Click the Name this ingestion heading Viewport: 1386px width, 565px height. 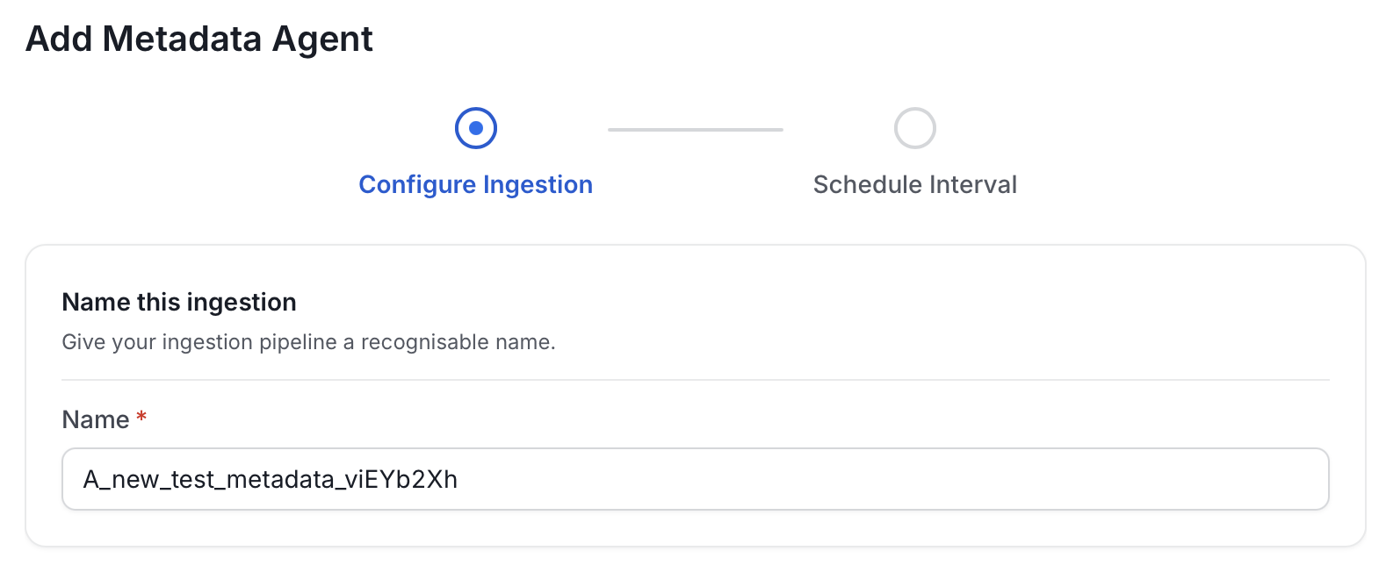point(179,302)
